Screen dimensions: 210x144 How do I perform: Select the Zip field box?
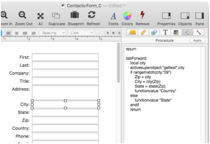point(65,120)
